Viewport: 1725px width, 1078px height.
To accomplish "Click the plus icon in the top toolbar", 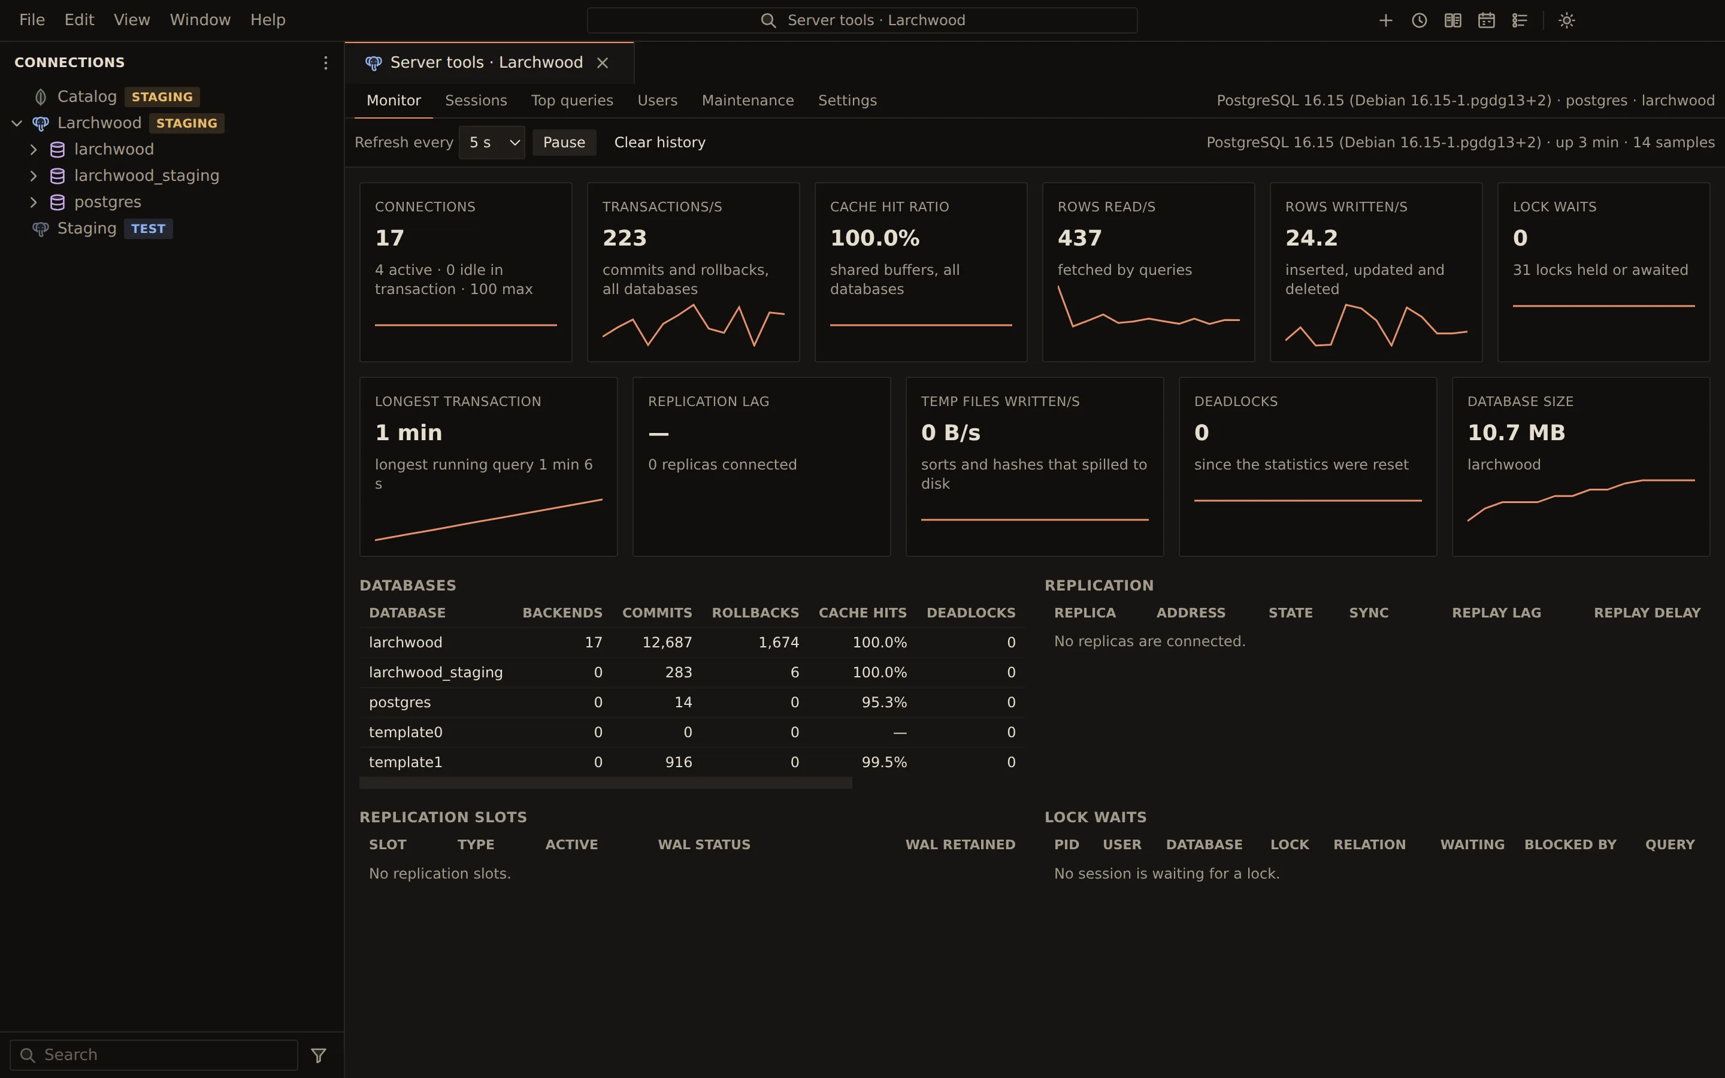I will pyautogui.click(x=1386, y=21).
